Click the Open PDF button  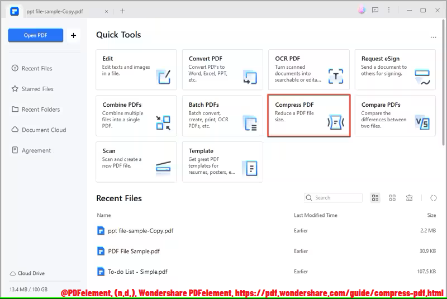tap(36, 35)
